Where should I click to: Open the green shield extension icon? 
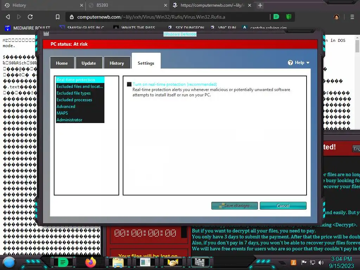pos(289,17)
